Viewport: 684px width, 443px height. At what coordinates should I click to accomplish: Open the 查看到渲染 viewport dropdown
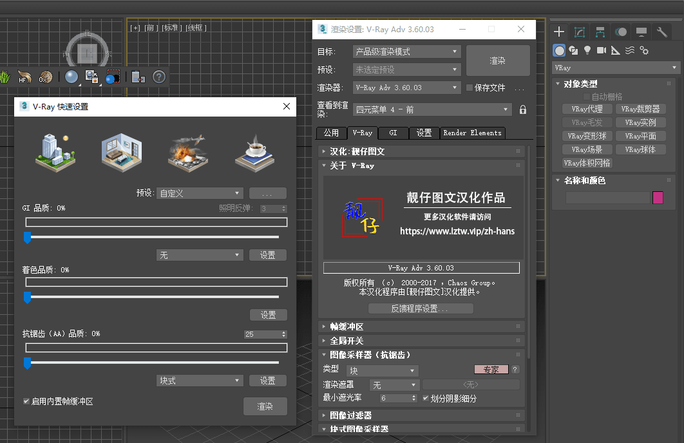(x=432, y=109)
